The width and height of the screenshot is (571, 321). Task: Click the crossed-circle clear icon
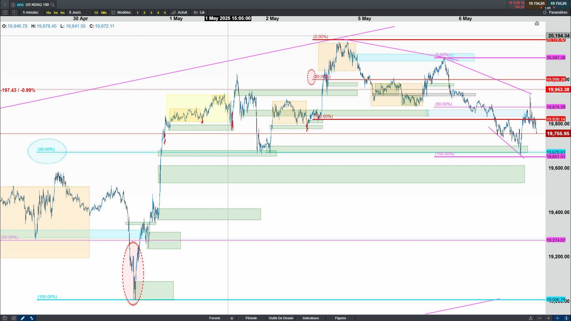[x=14, y=318]
